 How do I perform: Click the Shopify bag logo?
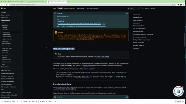[x=2, y=8]
